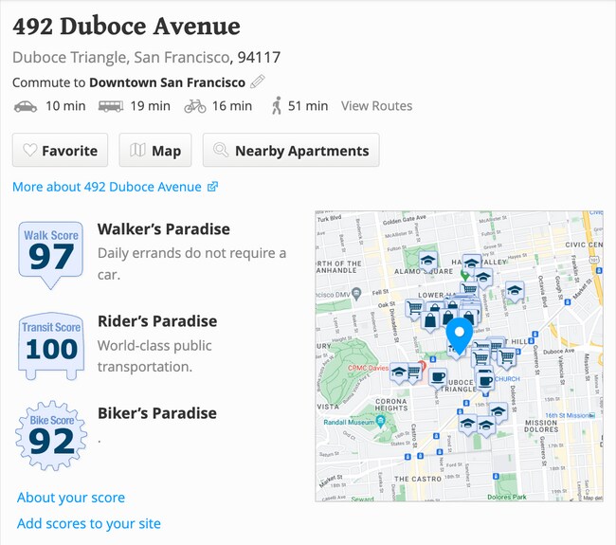Image resolution: width=616 pixels, height=545 pixels.
Task: Click the walking person commute icon
Action: 277,106
